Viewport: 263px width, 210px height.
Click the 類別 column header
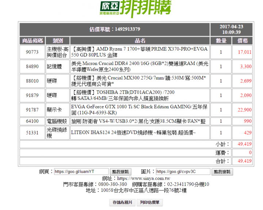pyautogui.click(x=58, y=41)
